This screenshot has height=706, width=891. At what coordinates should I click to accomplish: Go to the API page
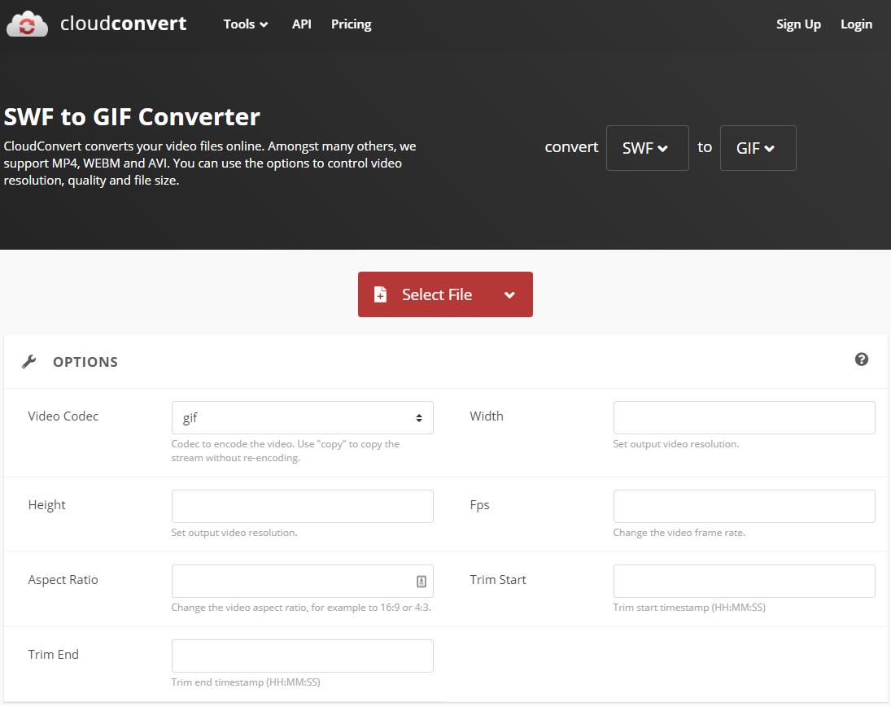click(302, 24)
